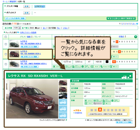
Task: Click お気に入りに一括登録 link
Action: click(28, 32)
